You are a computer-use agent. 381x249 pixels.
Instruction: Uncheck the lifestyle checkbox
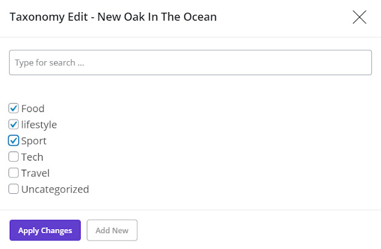(14, 125)
